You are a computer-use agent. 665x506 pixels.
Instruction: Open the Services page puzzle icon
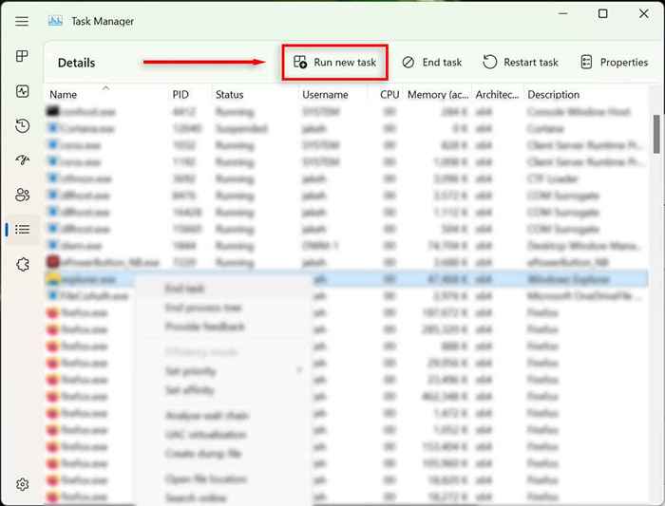point(22,265)
